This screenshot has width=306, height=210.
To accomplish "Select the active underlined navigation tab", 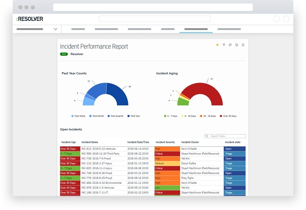I will pyautogui.click(x=196, y=29).
